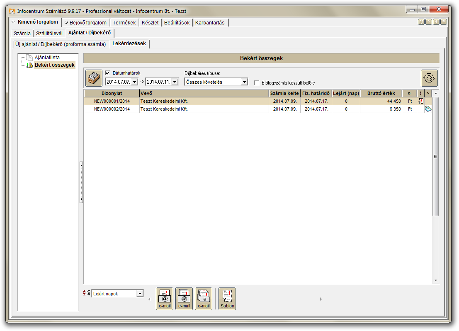The width and height of the screenshot is (459, 331).
Task: Click the archive box icon button
Action: (x=94, y=78)
